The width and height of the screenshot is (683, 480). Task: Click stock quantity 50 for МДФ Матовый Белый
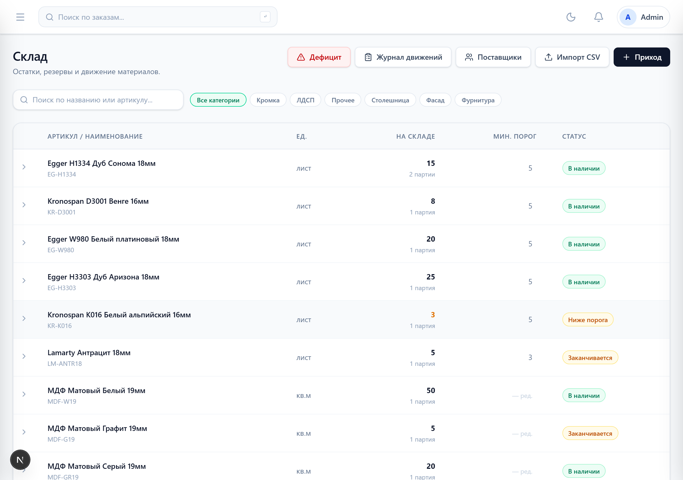[430, 390]
